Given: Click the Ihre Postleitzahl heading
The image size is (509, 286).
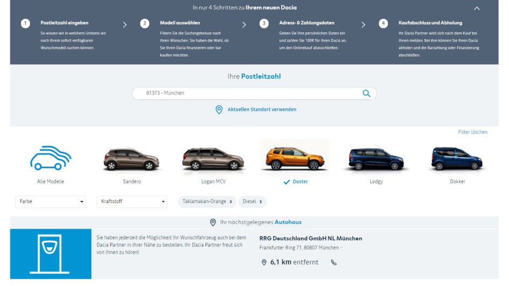Looking at the screenshot, I should (254, 76).
